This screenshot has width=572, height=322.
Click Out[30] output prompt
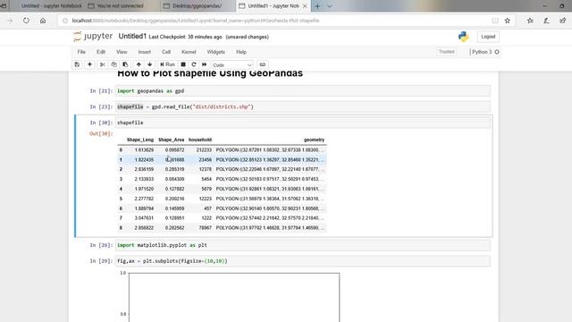click(101, 133)
